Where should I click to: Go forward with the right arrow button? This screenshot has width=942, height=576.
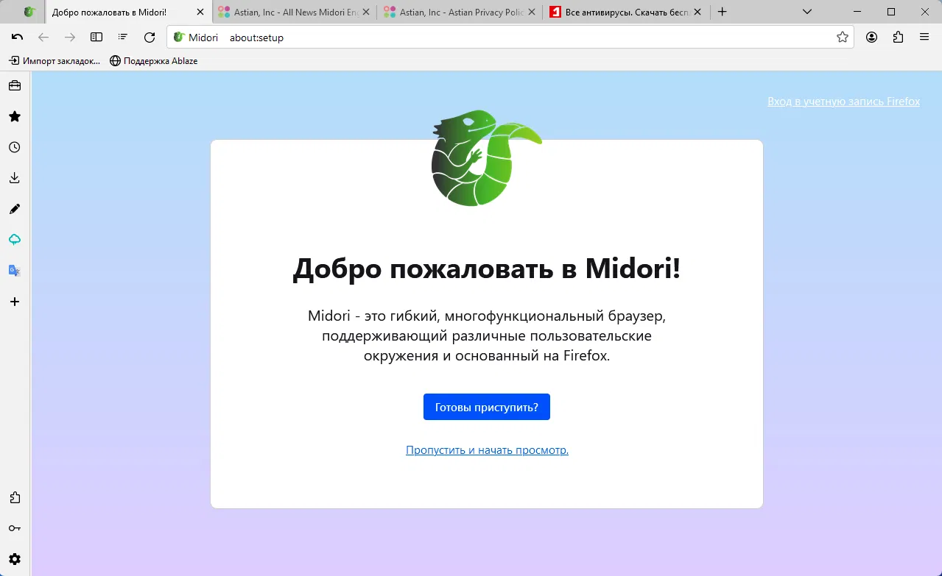click(70, 37)
